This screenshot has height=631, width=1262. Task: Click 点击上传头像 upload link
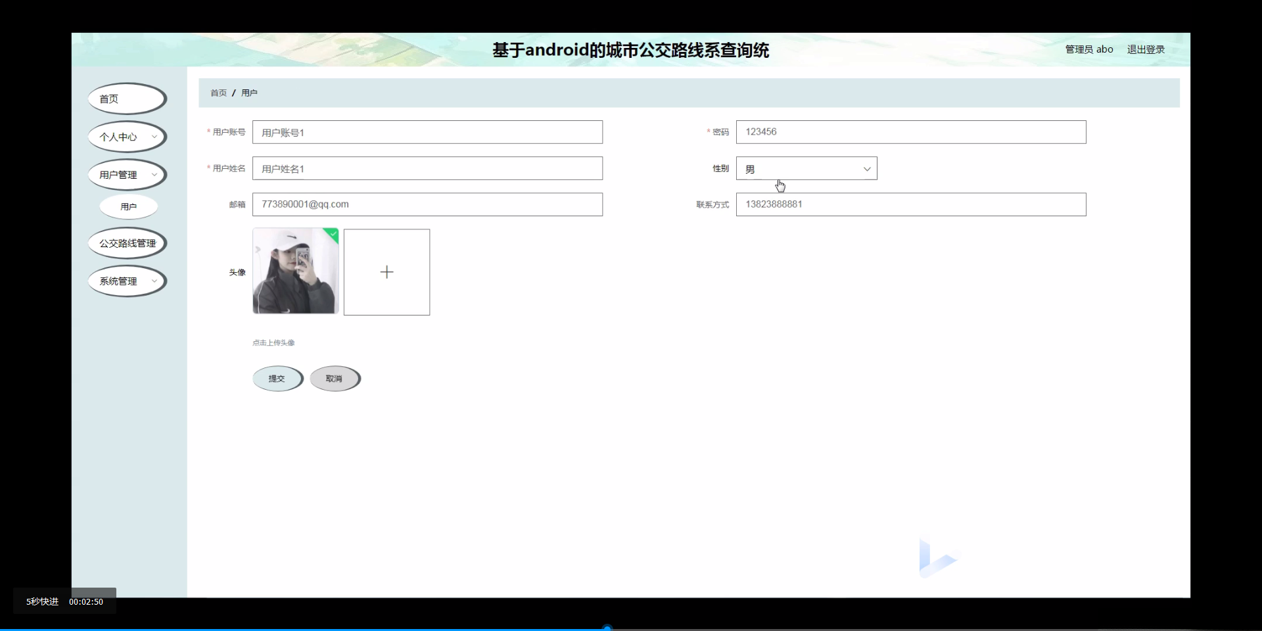click(273, 342)
